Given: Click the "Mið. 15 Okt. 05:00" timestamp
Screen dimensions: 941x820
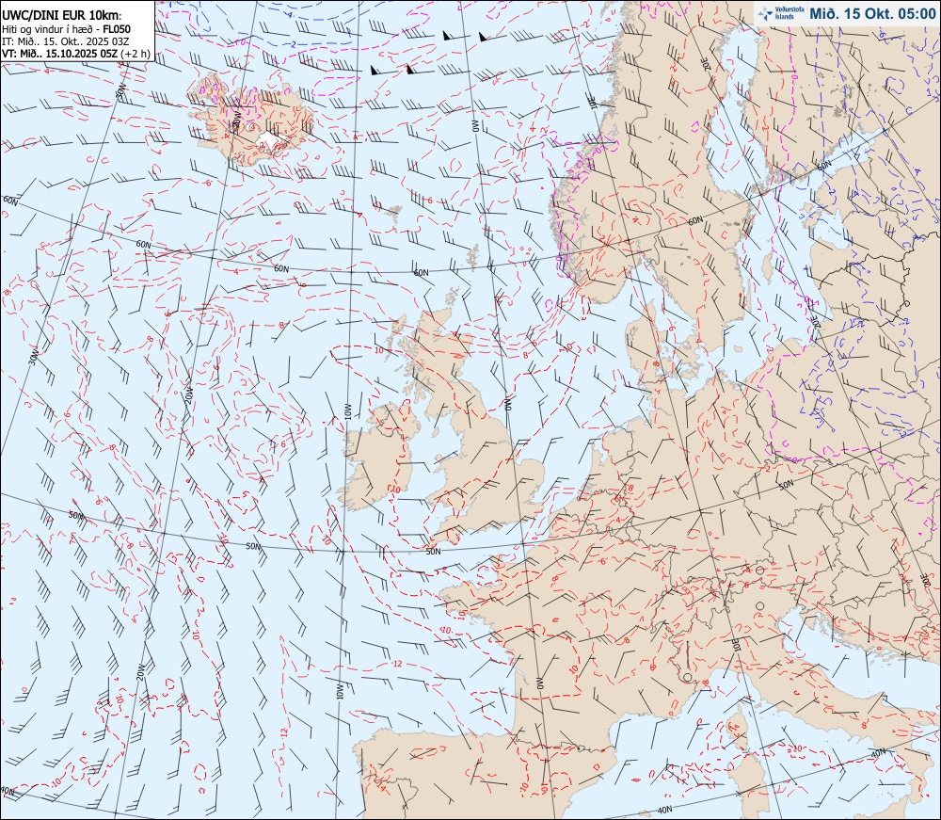Looking at the screenshot, I should point(872,14).
